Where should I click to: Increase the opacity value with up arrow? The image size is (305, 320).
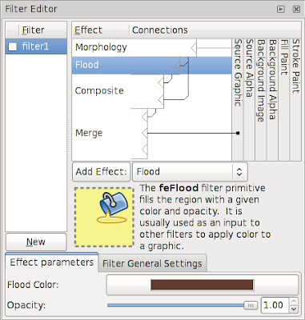tap(294, 302)
